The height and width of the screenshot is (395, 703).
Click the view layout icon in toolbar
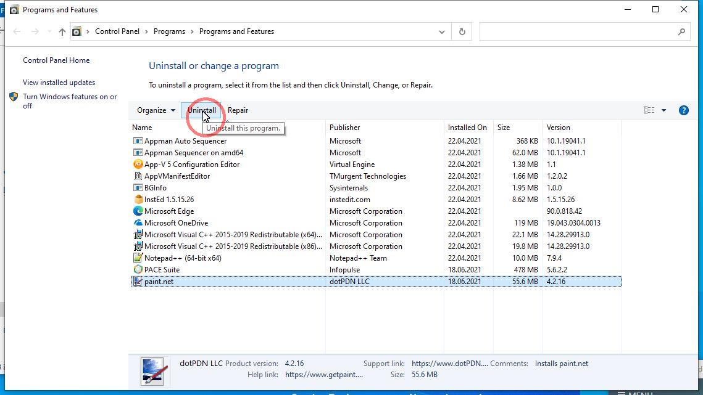coord(649,110)
